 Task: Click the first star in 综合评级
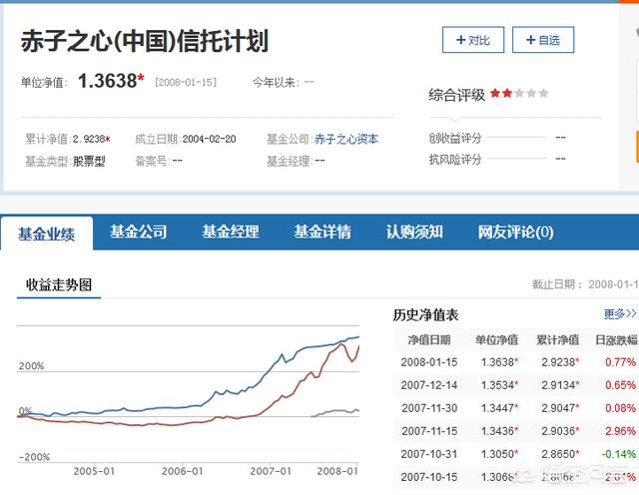click(x=495, y=94)
